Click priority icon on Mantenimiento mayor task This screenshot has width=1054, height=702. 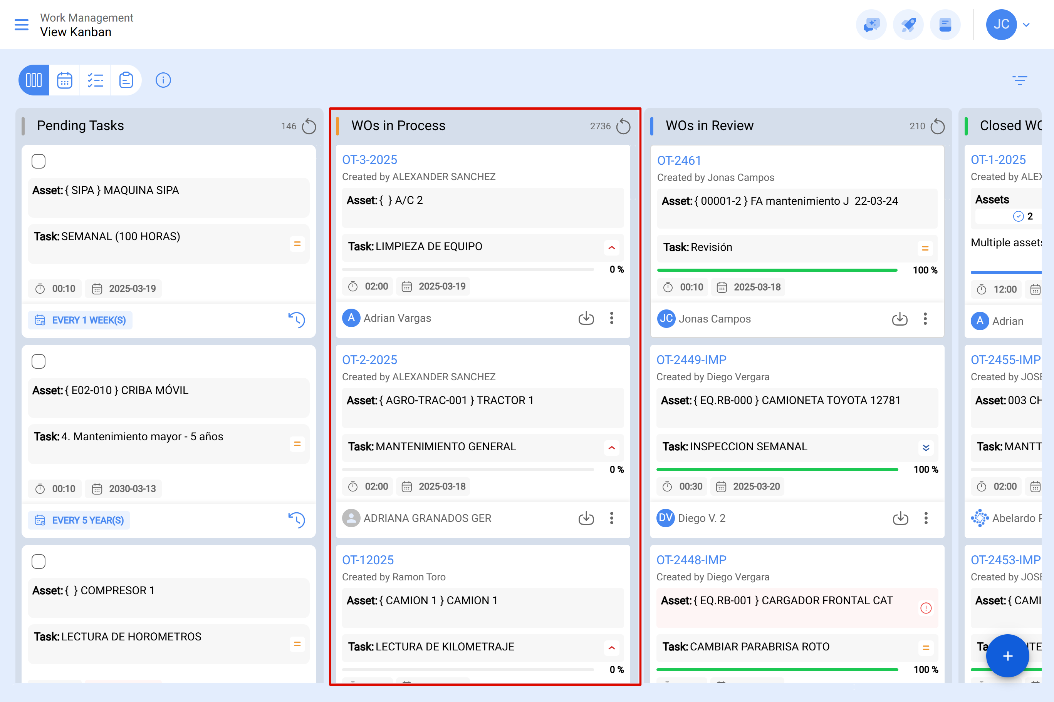click(x=297, y=444)
